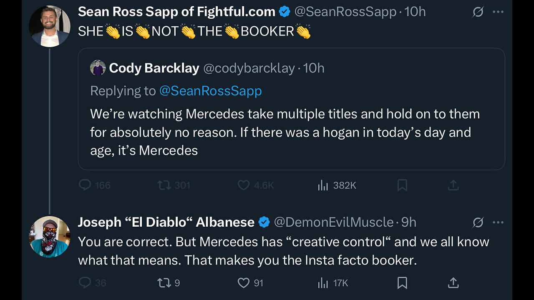The width and height of the screenshot is (534, 300).
Task: Share Joseph Albanese's reply
Action: click(x=453, y=283)
